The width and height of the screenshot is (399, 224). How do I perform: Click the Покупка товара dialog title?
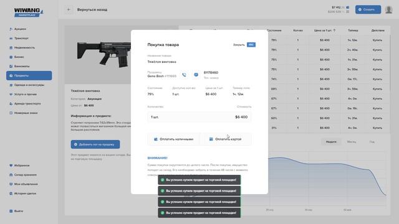coord(163,45)
